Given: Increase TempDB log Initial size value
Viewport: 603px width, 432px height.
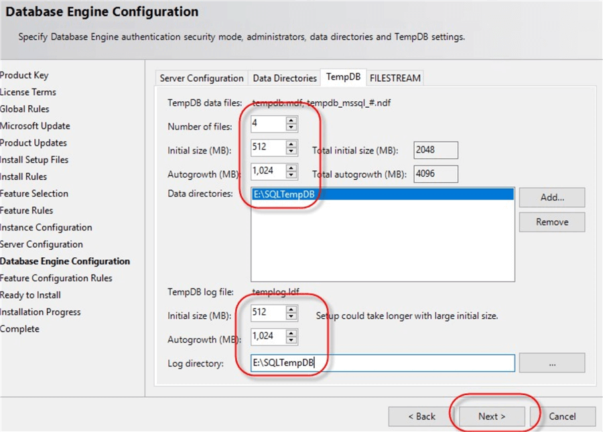Looking at the screenshot, I should tap(291, 309).
